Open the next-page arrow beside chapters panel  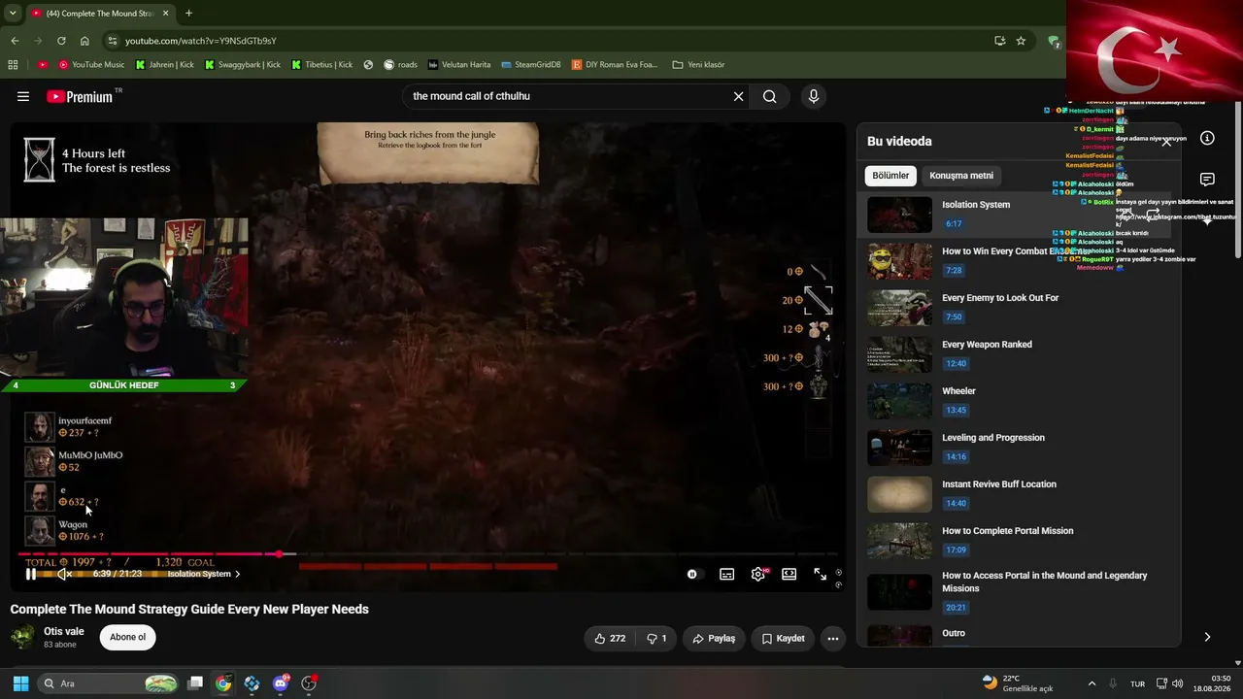coord(1207,637)
